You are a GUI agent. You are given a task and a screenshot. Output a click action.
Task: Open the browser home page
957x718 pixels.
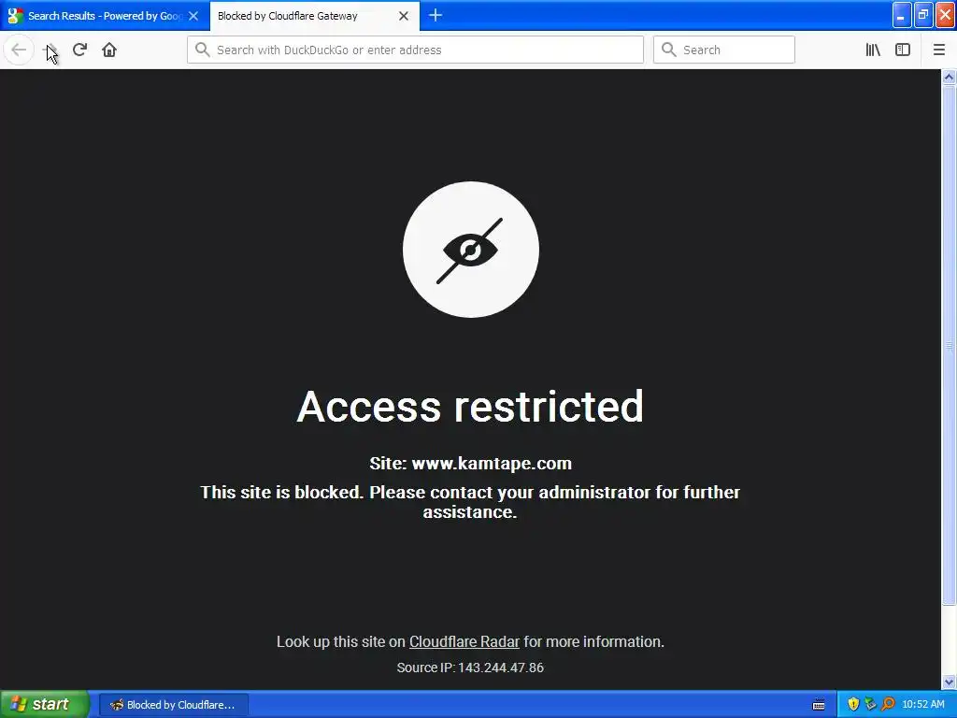109,50
